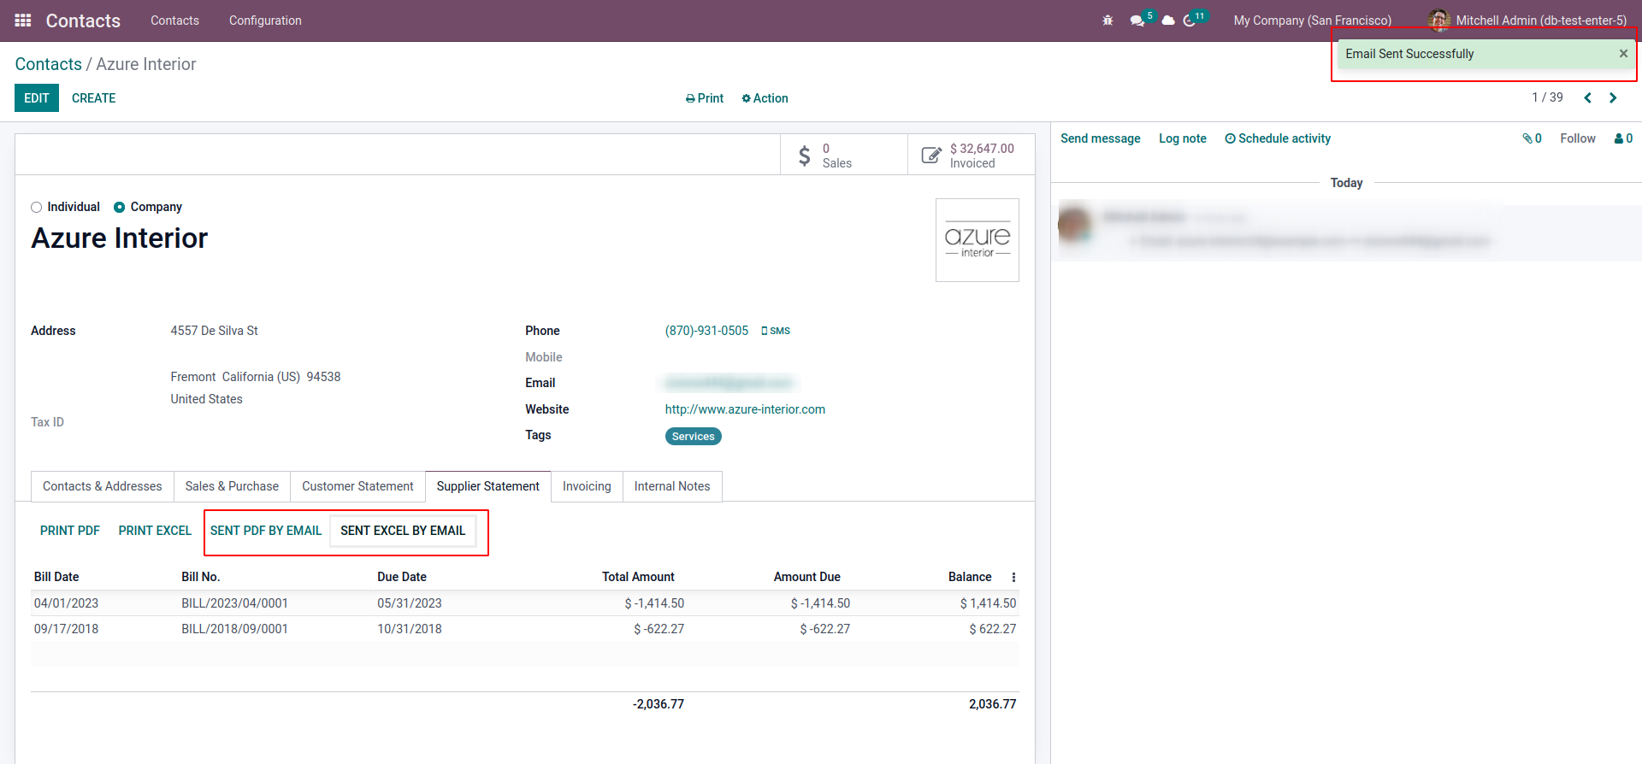Open the Invoicing tab
Image resolution: width=1642 pixels, height=764 pixels.
click(587, 486)
